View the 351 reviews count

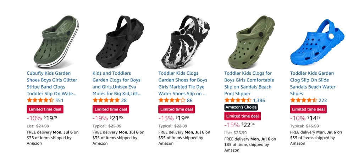pyautogui.click(x=59, y=100)
